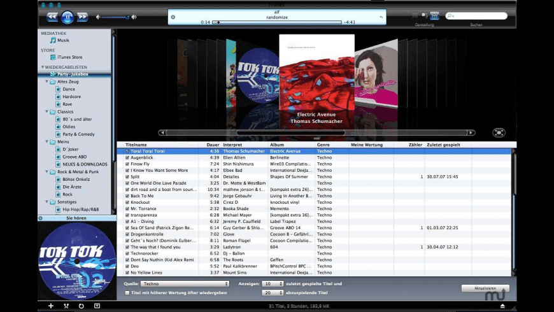Collapse the WIEDERGABELISTEN section
The height and width of the screenshot is (312, 554).
tap(43, 67)
